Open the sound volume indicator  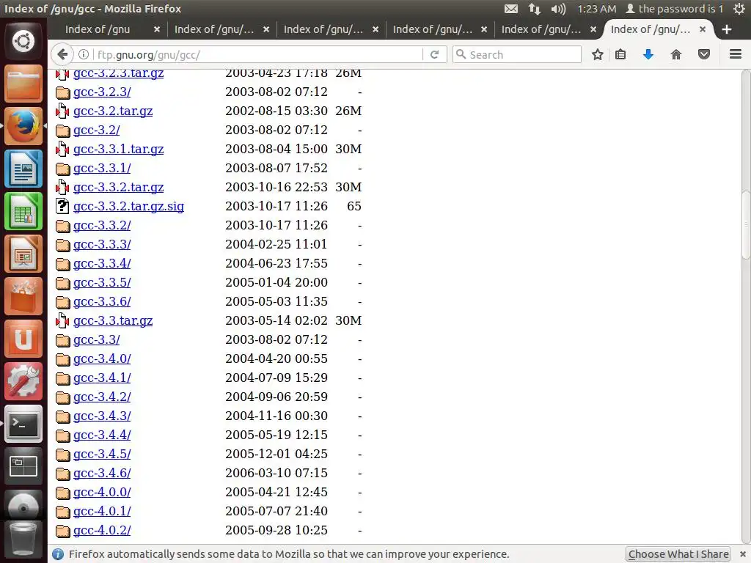(558, 9)
